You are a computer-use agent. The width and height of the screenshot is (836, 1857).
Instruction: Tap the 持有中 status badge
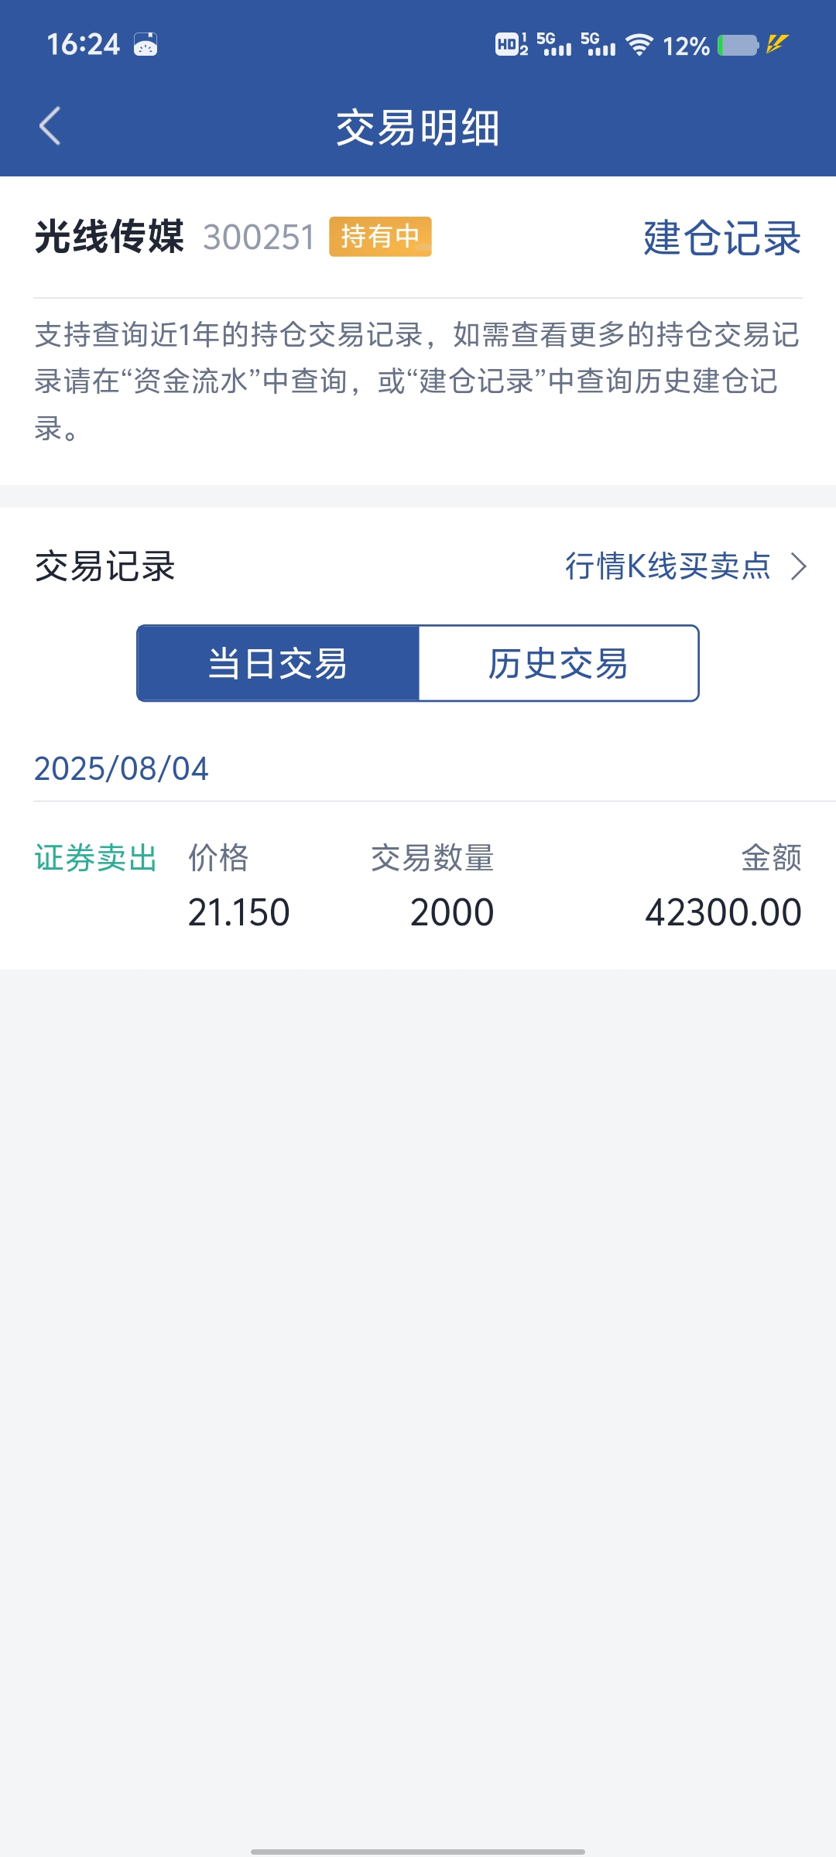380,237
